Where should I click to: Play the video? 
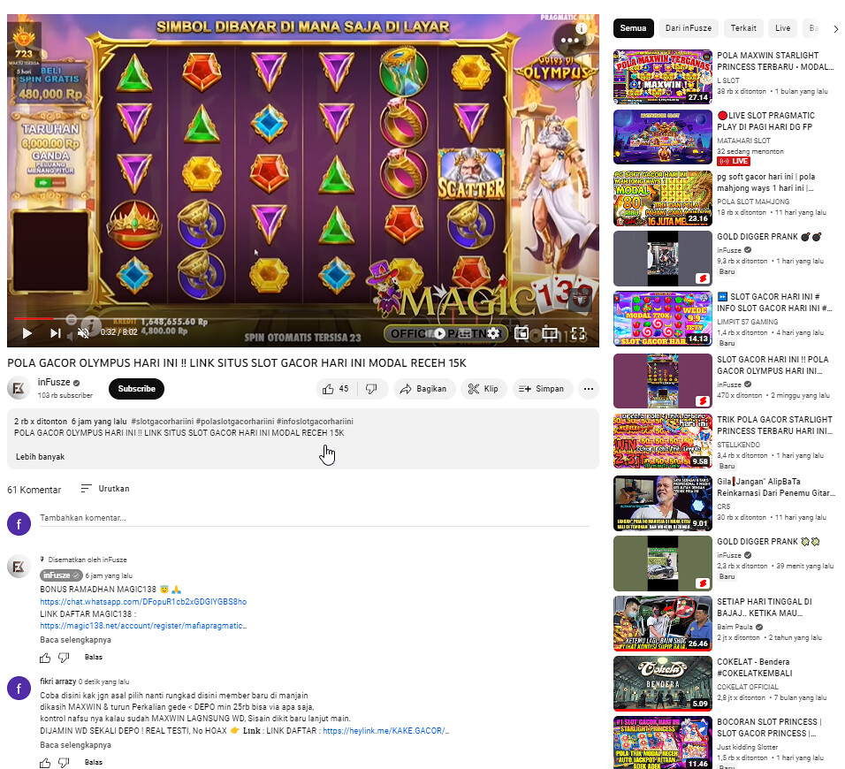point(27,333)
